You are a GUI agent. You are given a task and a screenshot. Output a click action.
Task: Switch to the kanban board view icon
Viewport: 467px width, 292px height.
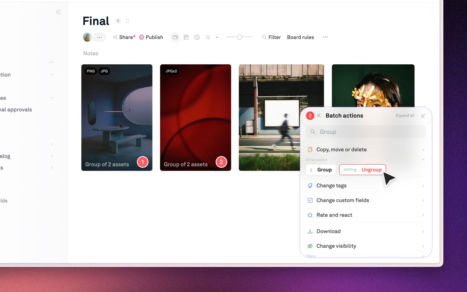[186, 37]
